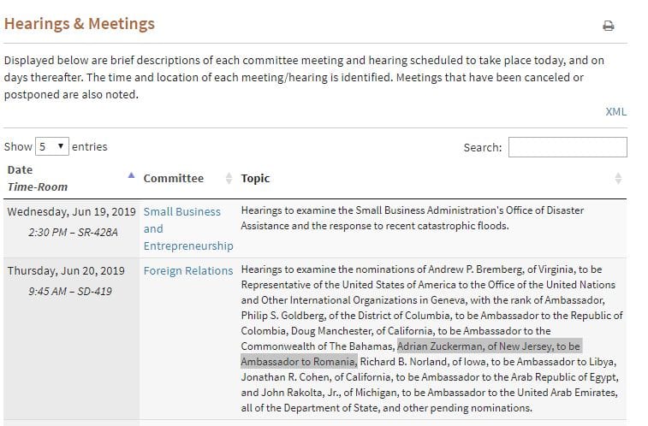The height and width of the screenshot is (426, 648).
Task: Click the Date Time-Room column header
Action: 37,178
